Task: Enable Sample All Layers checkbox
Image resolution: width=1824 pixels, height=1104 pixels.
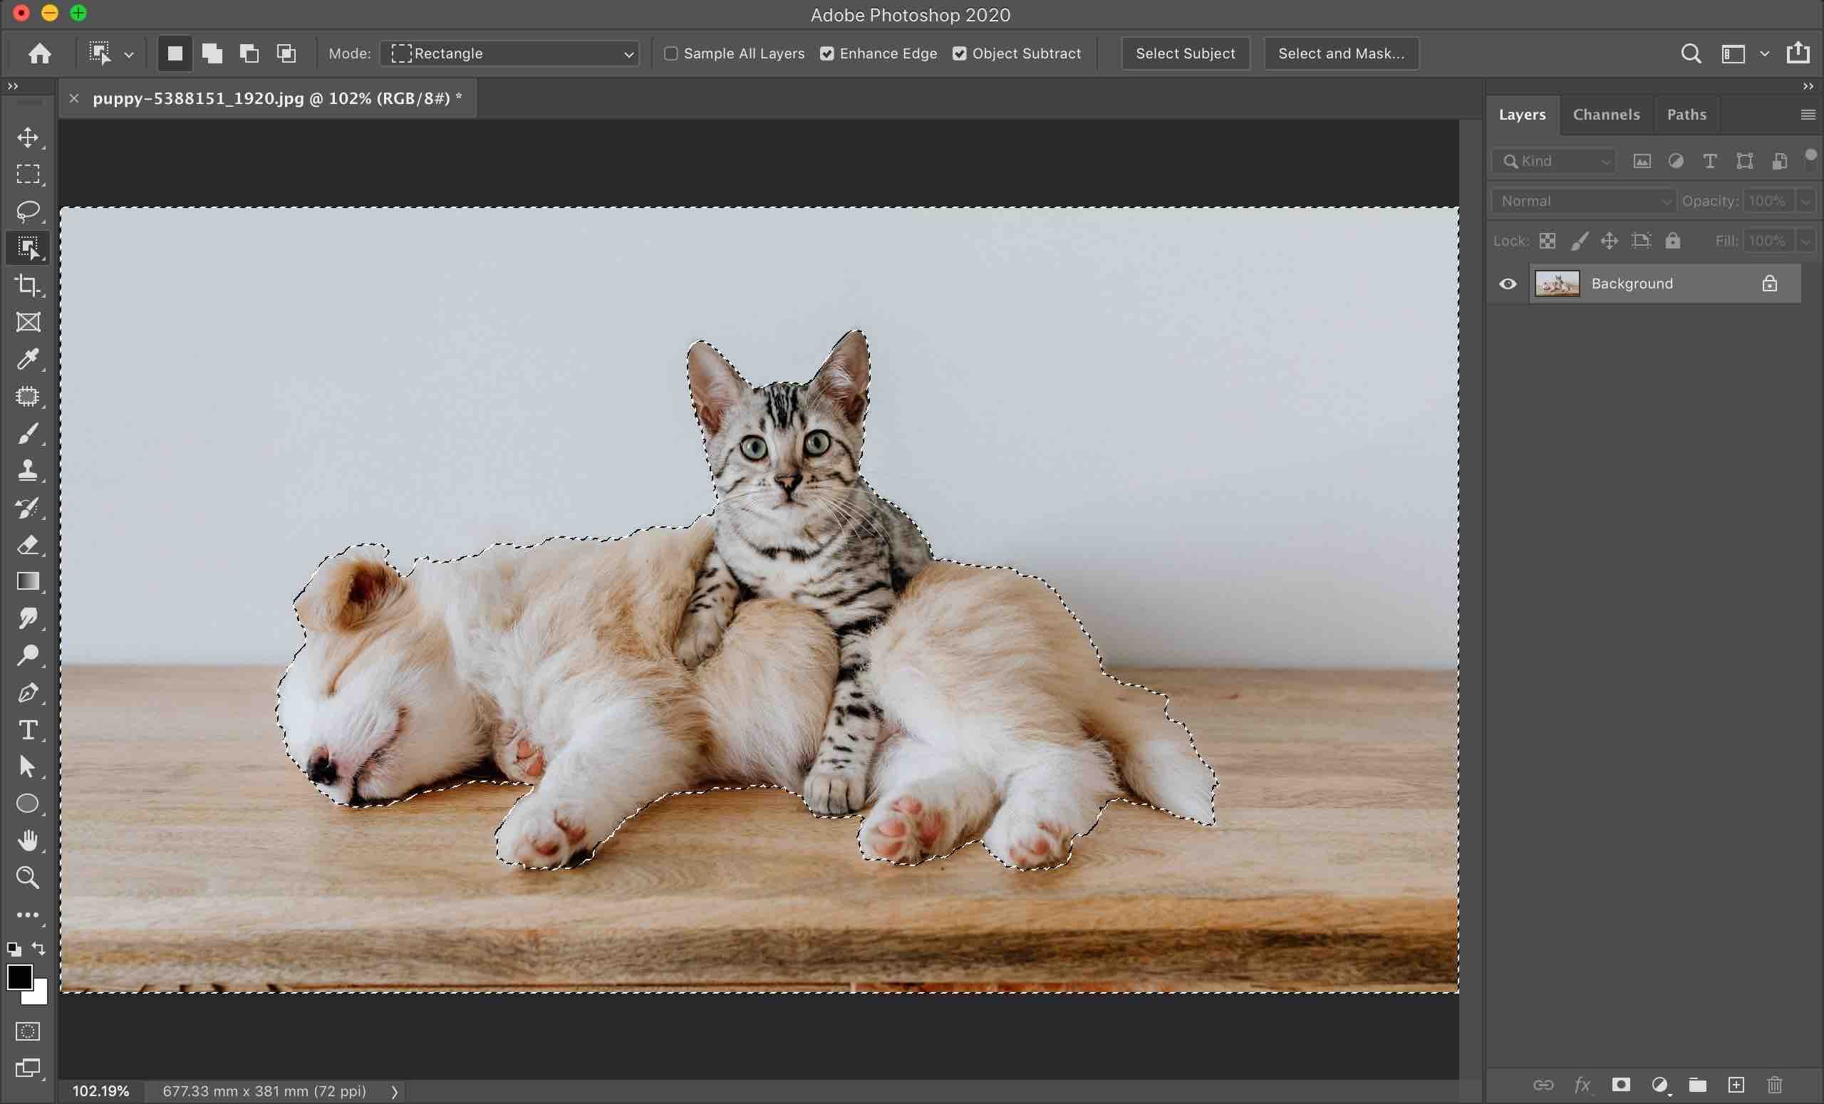Action: pos(670,53)
